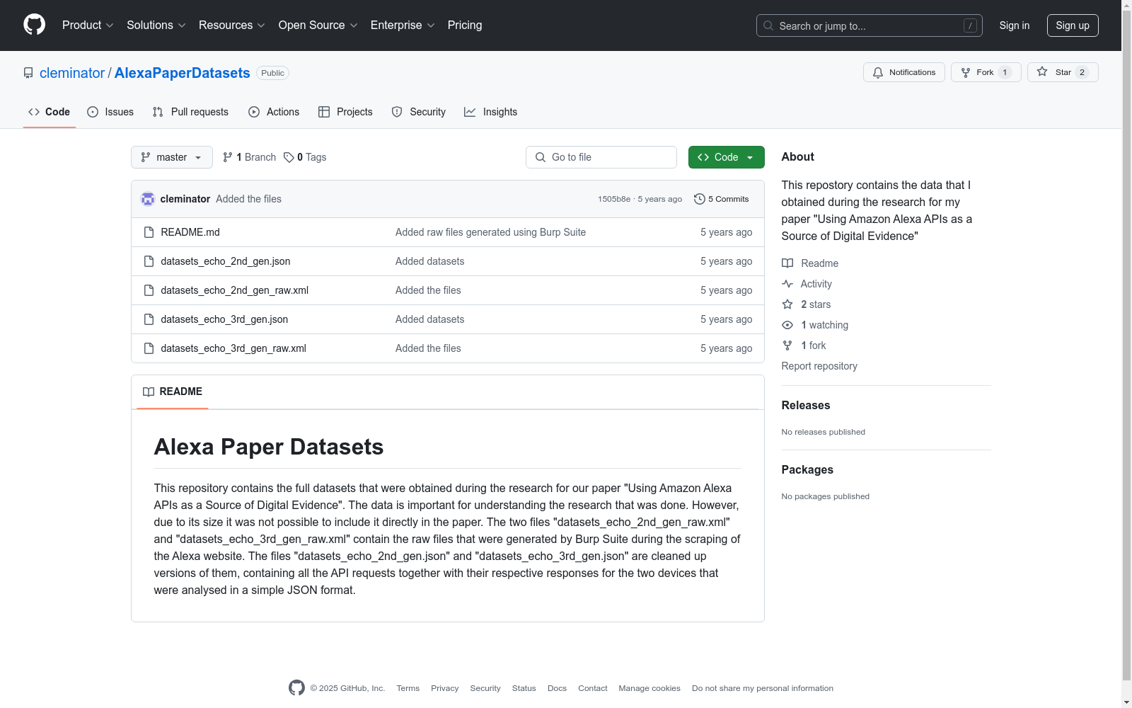
Task: Click file icon beside datasets_echo_3rd_gen_raw.xml
Action: 149,348
